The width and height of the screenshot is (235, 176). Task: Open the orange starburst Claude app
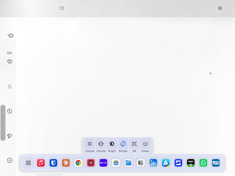(66, 163)
